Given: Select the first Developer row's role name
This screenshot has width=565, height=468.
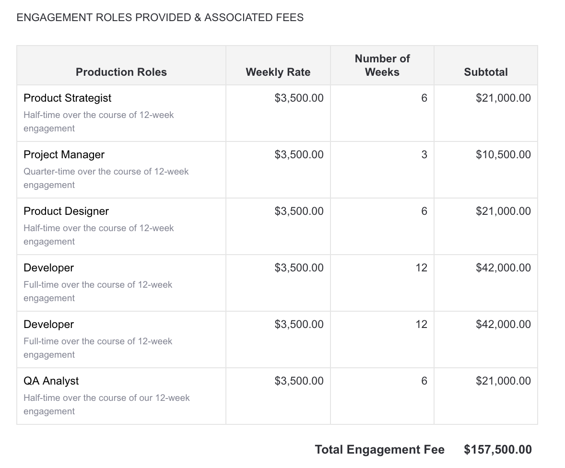Looking at the screenshot, I should click(x=48, y=268).
